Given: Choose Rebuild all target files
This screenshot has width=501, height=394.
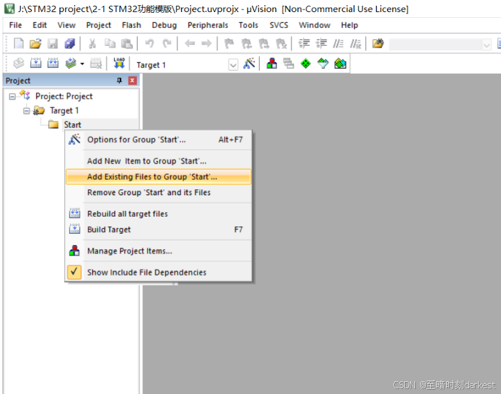Looking at the screenshot, I should [x=159, y=214].
